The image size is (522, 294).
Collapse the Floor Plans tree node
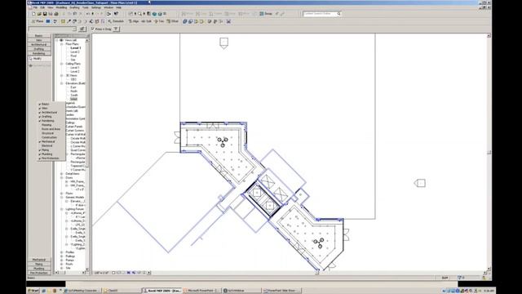coord(62,44)
